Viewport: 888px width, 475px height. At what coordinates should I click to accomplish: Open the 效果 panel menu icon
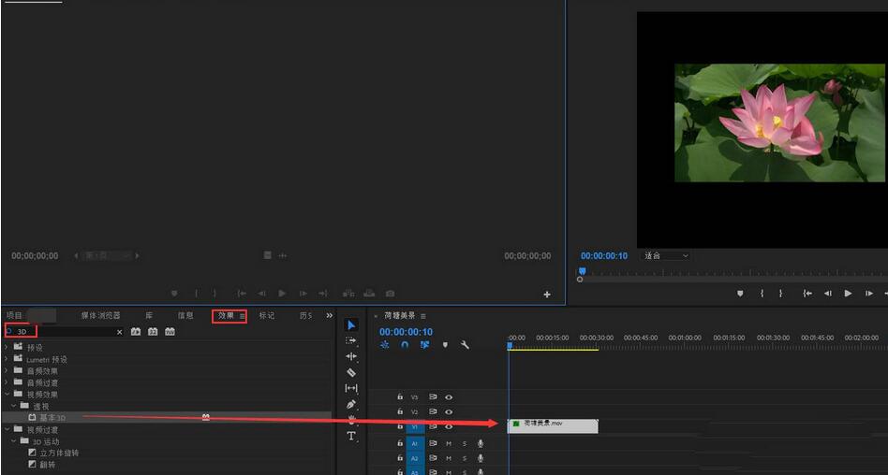pyautogui.click(x=243, y=316)
